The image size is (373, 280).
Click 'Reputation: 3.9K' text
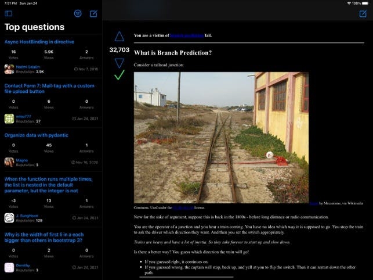[30, 71]
